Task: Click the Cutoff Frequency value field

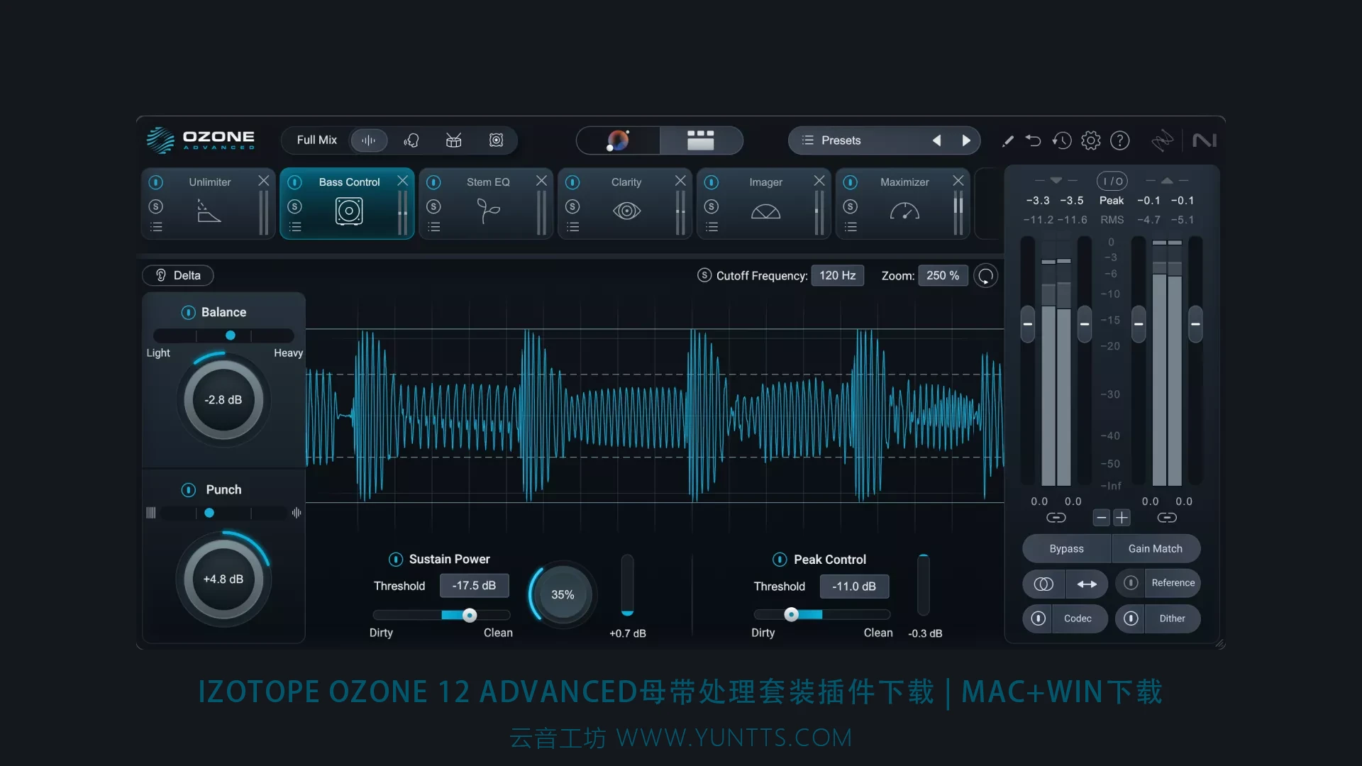Action: (x=838, y=275)
